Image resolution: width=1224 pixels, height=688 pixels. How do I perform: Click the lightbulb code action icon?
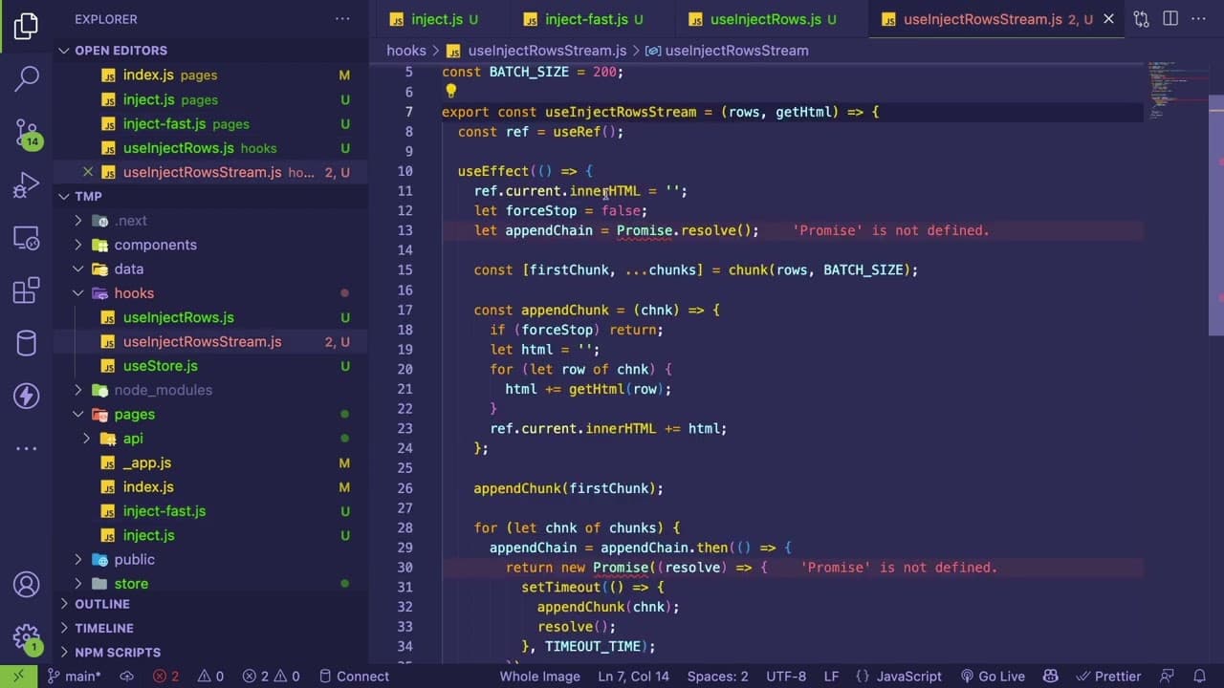pyautogui.click(x=450, y=92)
